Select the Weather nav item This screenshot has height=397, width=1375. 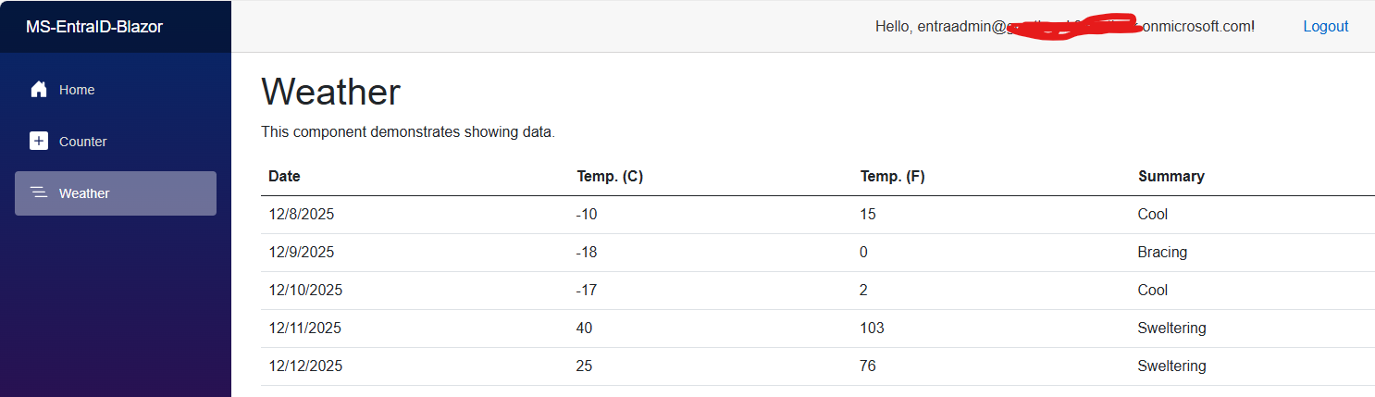[84, 193]
